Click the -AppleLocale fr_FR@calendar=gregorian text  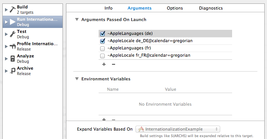click(149, 56)
